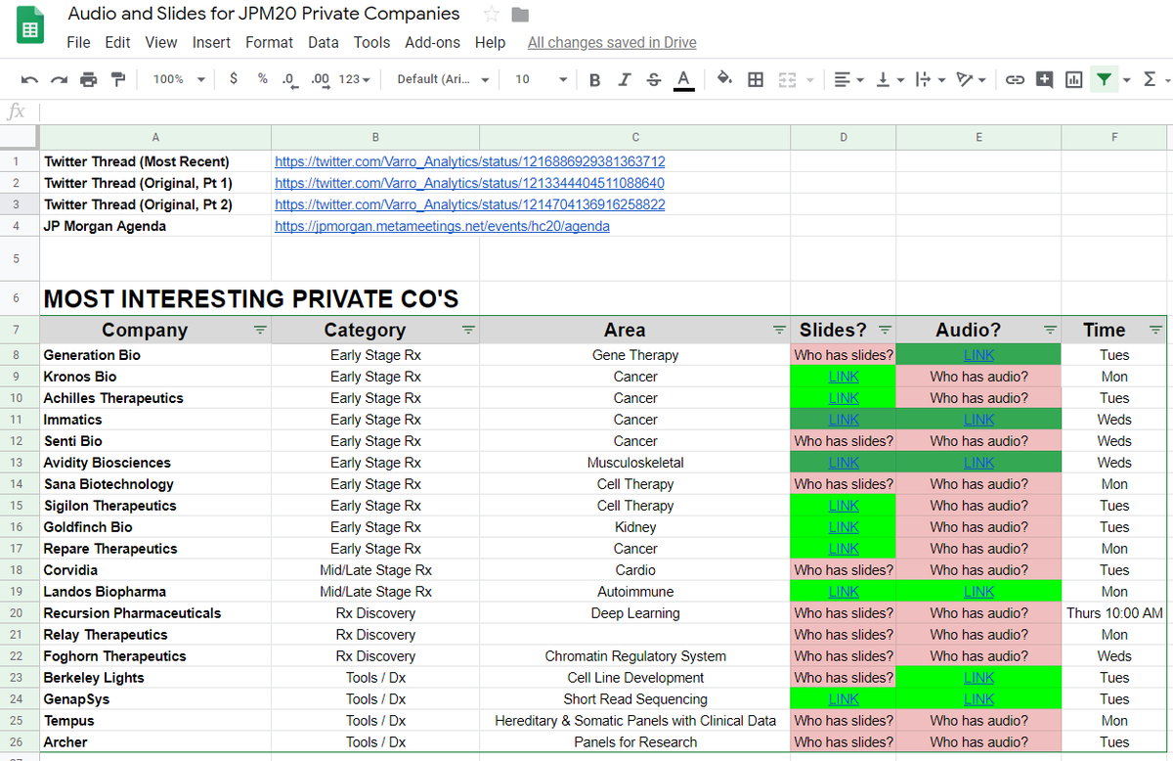
Task: Click All changes saved in Drive
Action: (612, 42)
